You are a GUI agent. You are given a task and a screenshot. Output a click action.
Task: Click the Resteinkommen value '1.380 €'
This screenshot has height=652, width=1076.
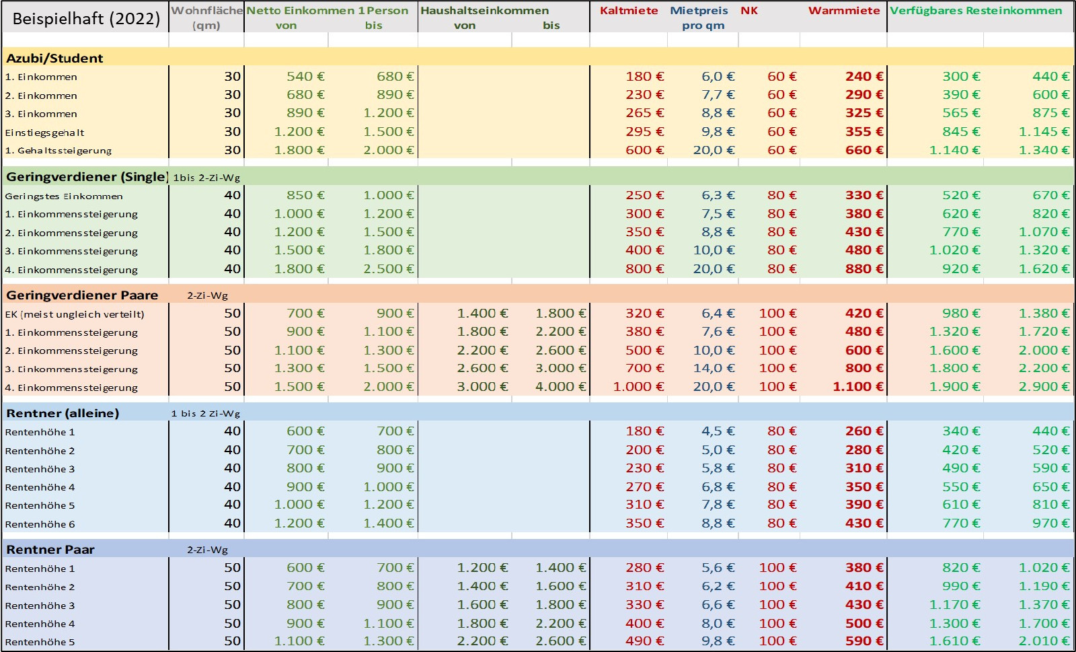[1044, 314]
